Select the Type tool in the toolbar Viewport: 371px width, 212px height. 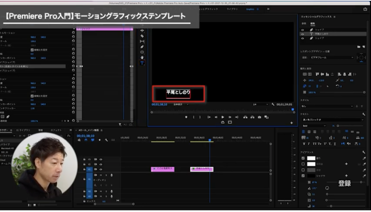pos(142,63)
